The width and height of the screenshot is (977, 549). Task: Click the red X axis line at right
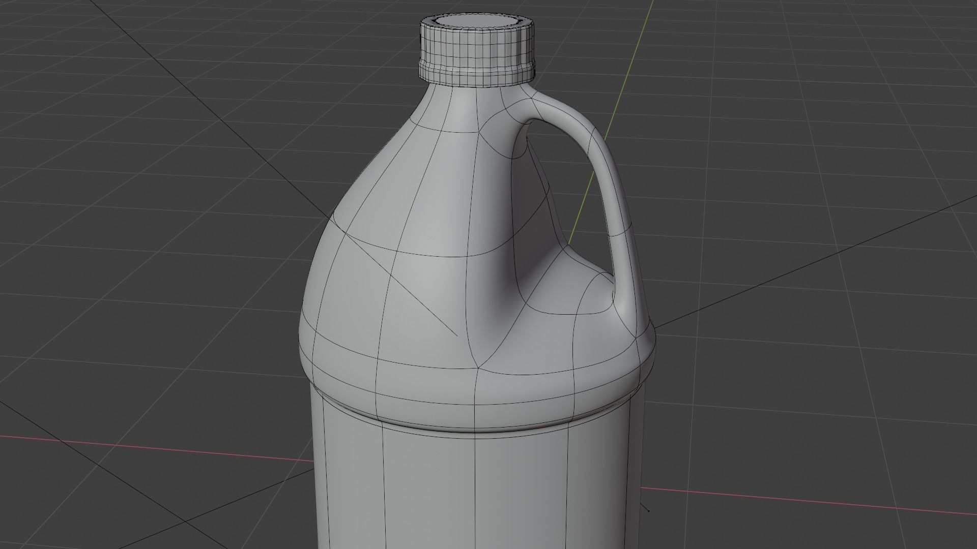(x=814, y=501)
